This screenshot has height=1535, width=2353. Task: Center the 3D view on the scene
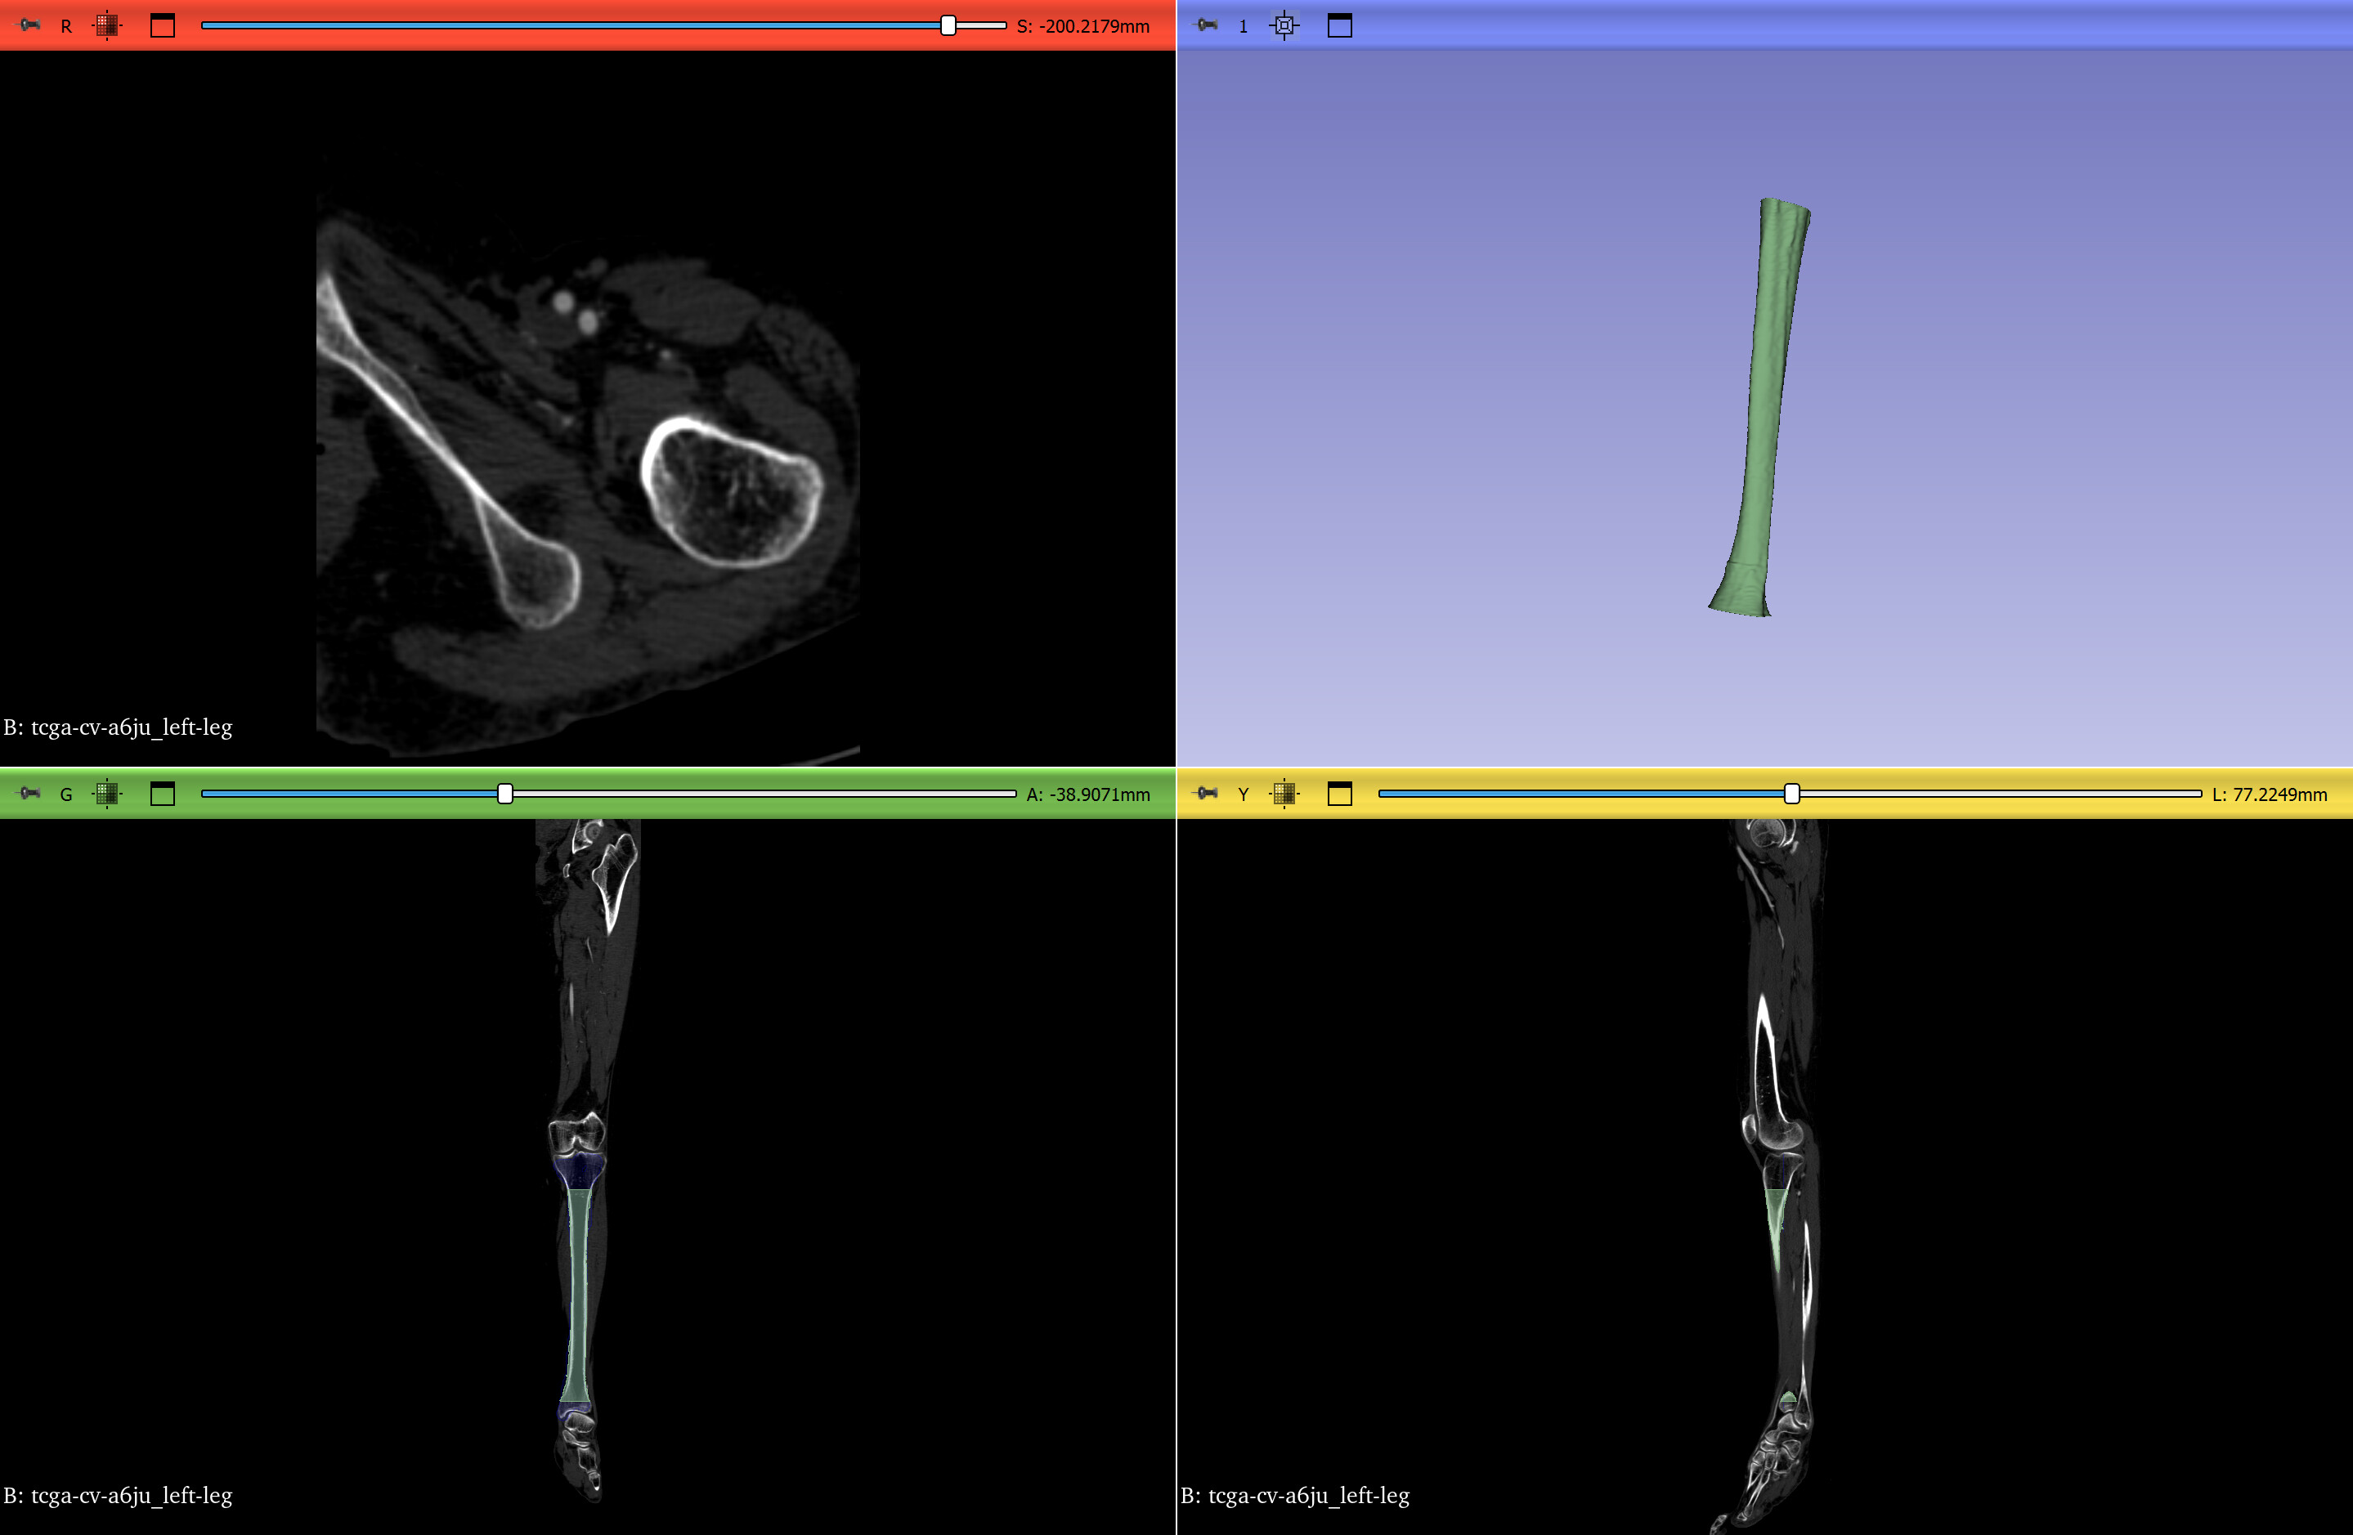1284,25
